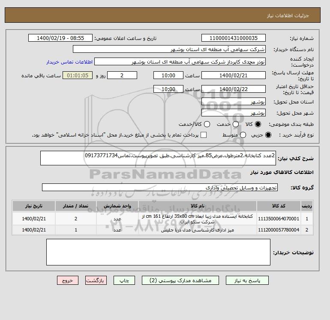Click response deadline date 1400/02/21 field
The width and height of the screenshot is (330, 320).
234,75
